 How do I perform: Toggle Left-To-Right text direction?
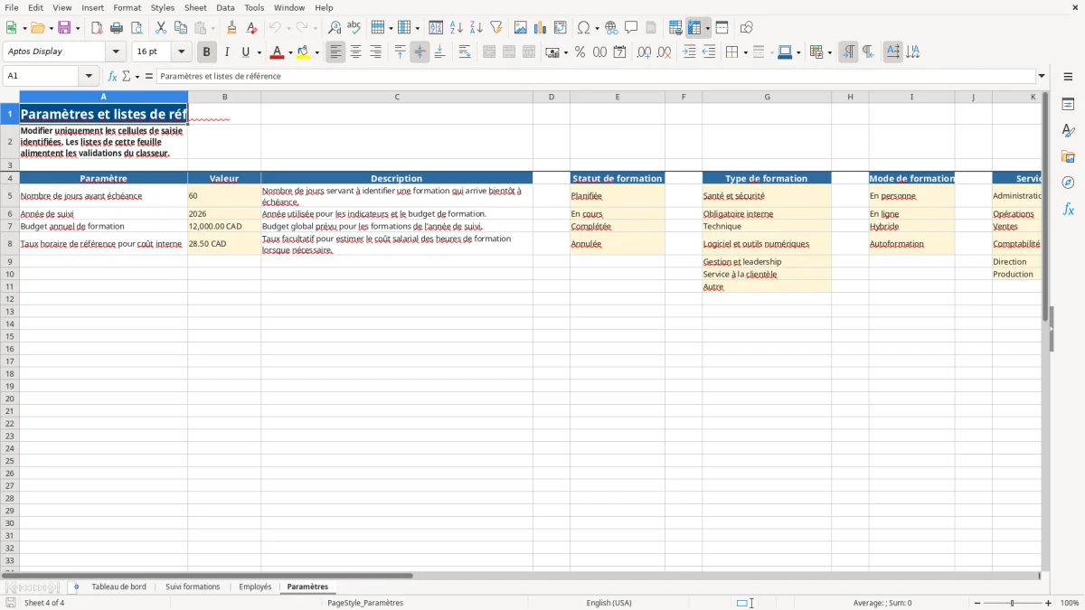coord(848,52)
